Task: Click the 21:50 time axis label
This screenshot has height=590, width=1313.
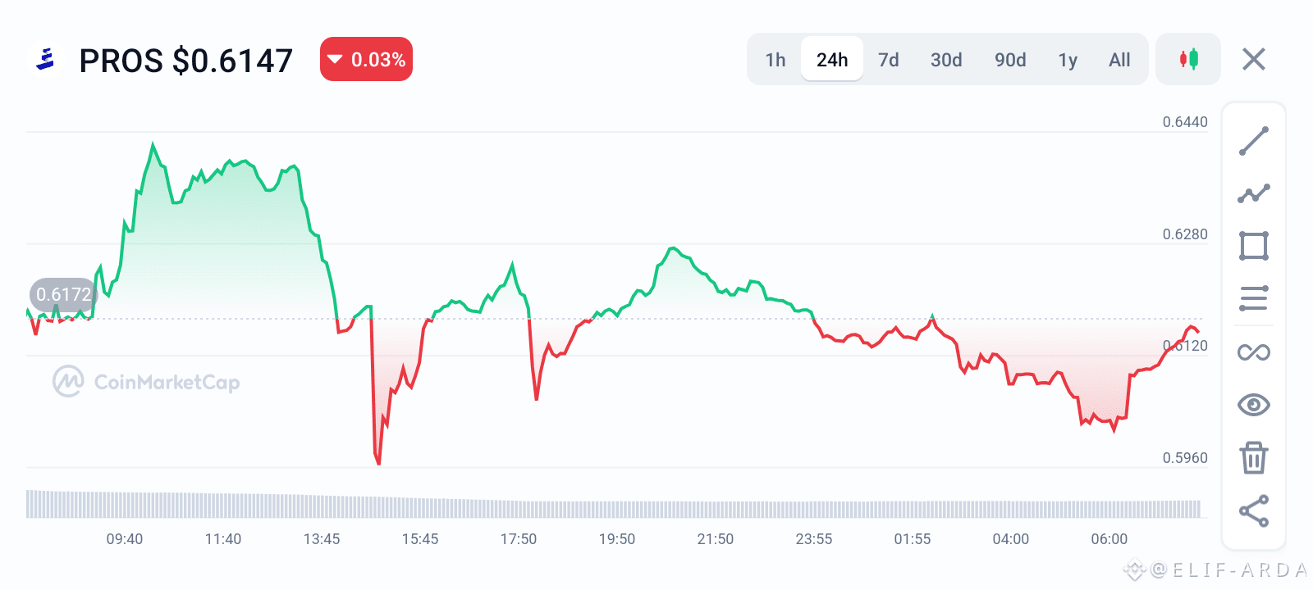Action: tap(716, 539)
